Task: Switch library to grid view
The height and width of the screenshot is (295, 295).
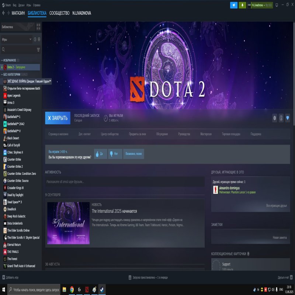Action: tap(38, 26)
